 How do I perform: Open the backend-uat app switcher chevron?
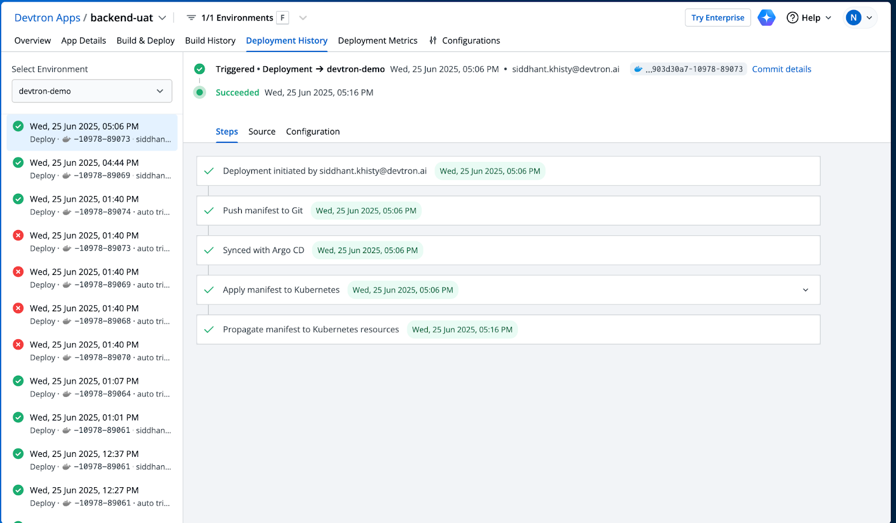[162, 17]
